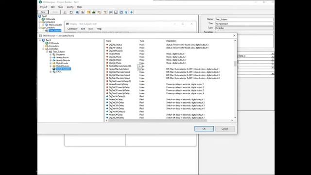Click the New button in Project Builder
The height and width of the screenshot is (175, 311).
[x=43, y=12]
